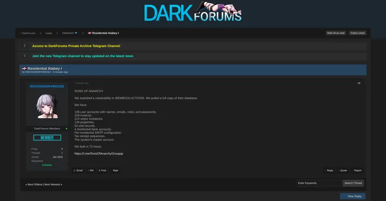Viewport: 386px width, 201px height.
Task: Click the MEMBER rank badge
Action: coord(47,138)
